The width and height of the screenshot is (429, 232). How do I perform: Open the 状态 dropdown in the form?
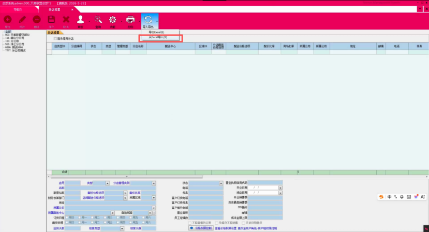[x=221, y=183]
